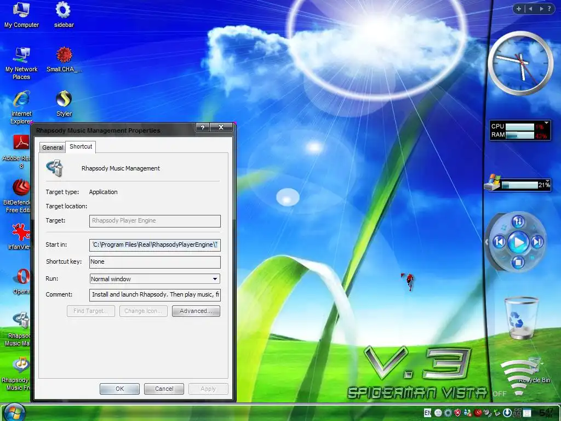Screen dimensions: 561x421
Task: Click the dialog's question mark help button
Action: pos(203,127)
